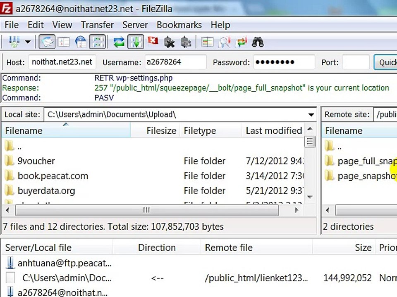Select local parent directory '..' folder
Viewport: 397px width, 297px height.
(13, 146)
